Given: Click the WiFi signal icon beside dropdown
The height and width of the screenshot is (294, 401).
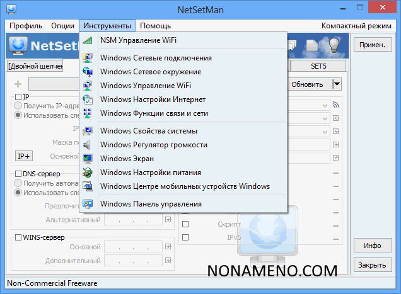Looking at the screenshot, I should [x=336, y=105].
